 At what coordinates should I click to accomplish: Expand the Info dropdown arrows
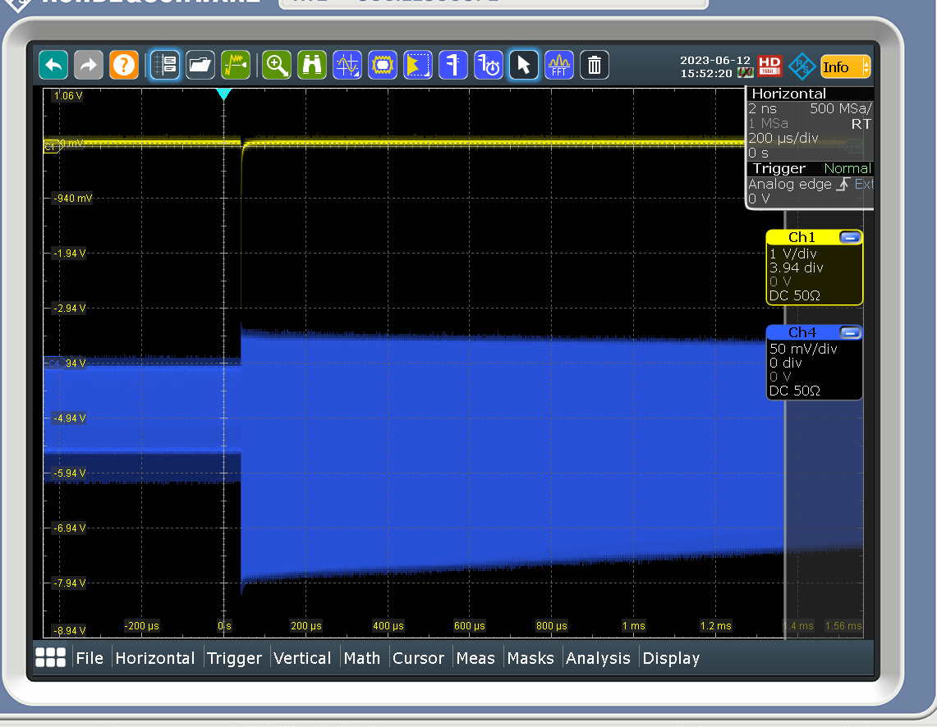click(x=866, y=67)
